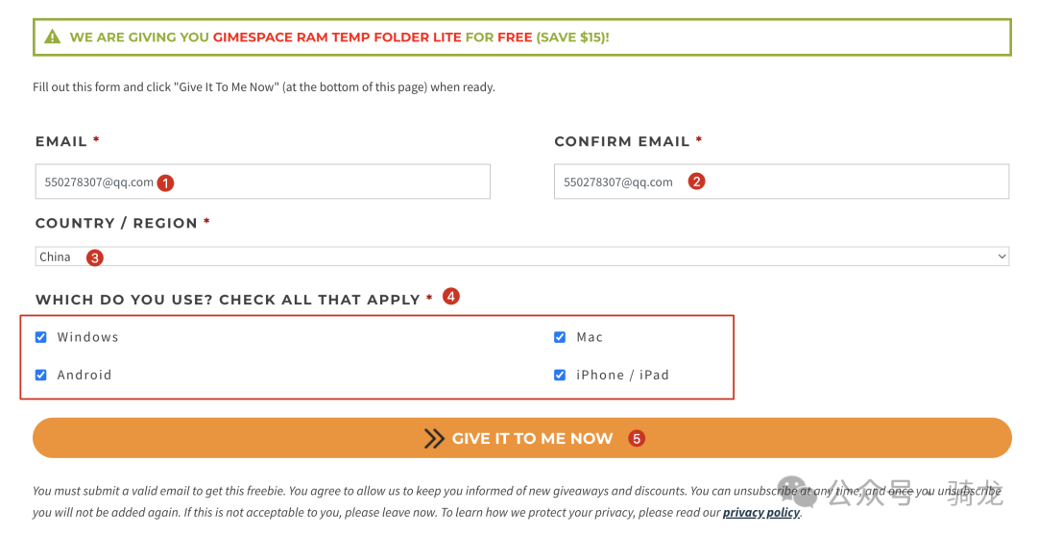Click the green-bordered giveaway banner
1037x535 pixels.
521,37
